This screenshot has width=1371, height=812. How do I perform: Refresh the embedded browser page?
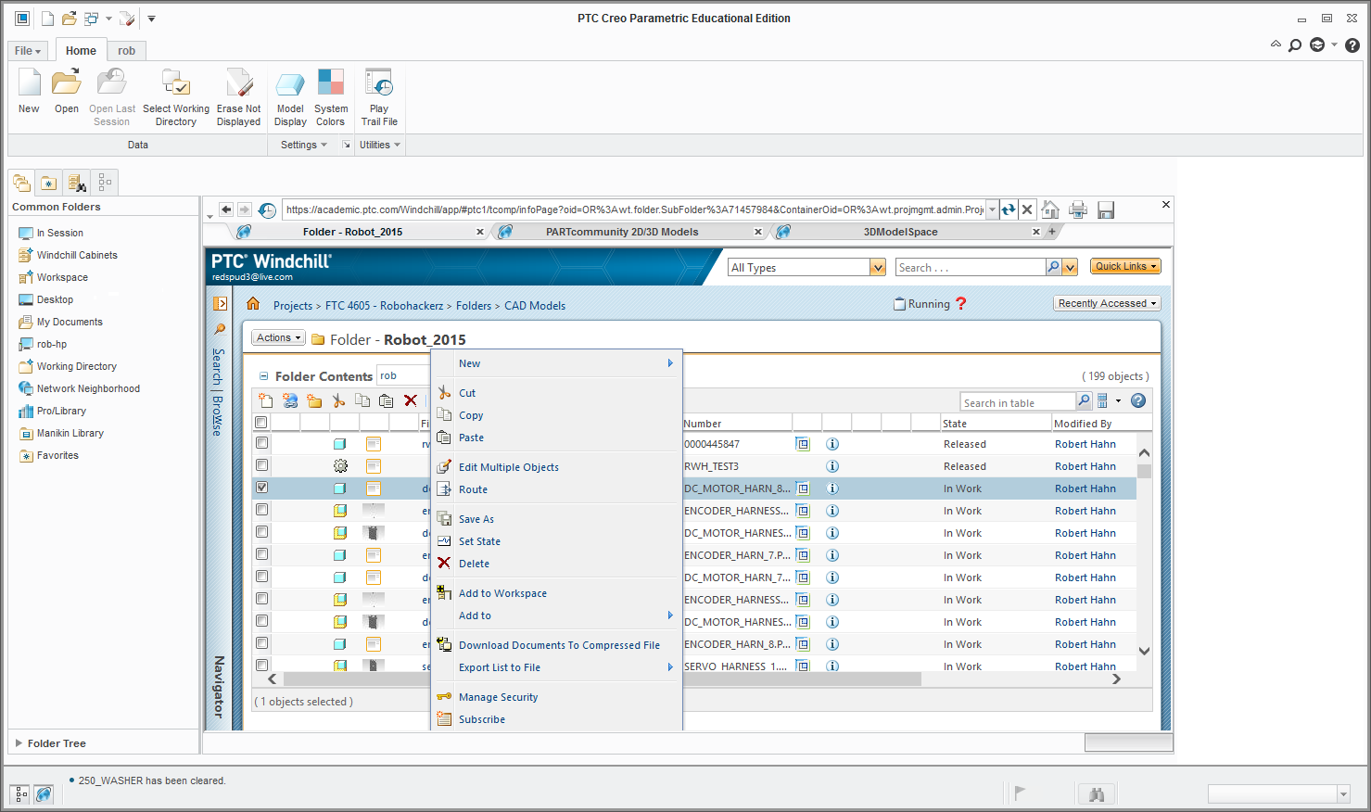point(1009,209)
